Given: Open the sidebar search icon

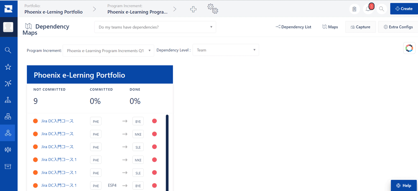Looking at the screenshot, I should click(8, 50).
